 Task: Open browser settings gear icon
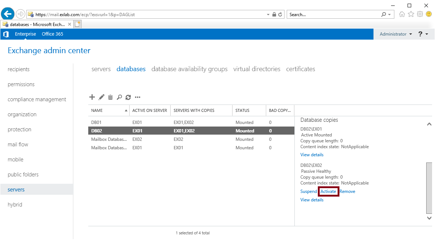[x=420, y=14]
